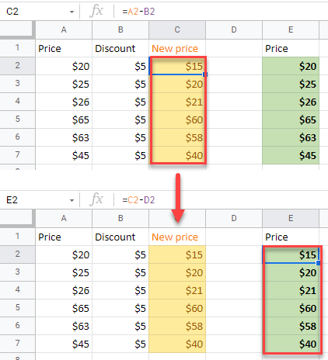Click orange 'New price' header in lower sheet
The image size is (328, 360).
point(177,237)
